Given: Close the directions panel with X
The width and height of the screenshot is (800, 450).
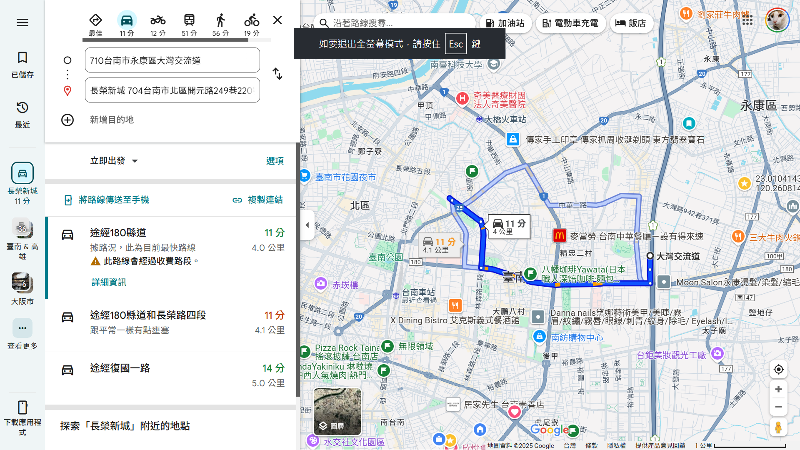Looking at the screenshot, I should 277,20.
